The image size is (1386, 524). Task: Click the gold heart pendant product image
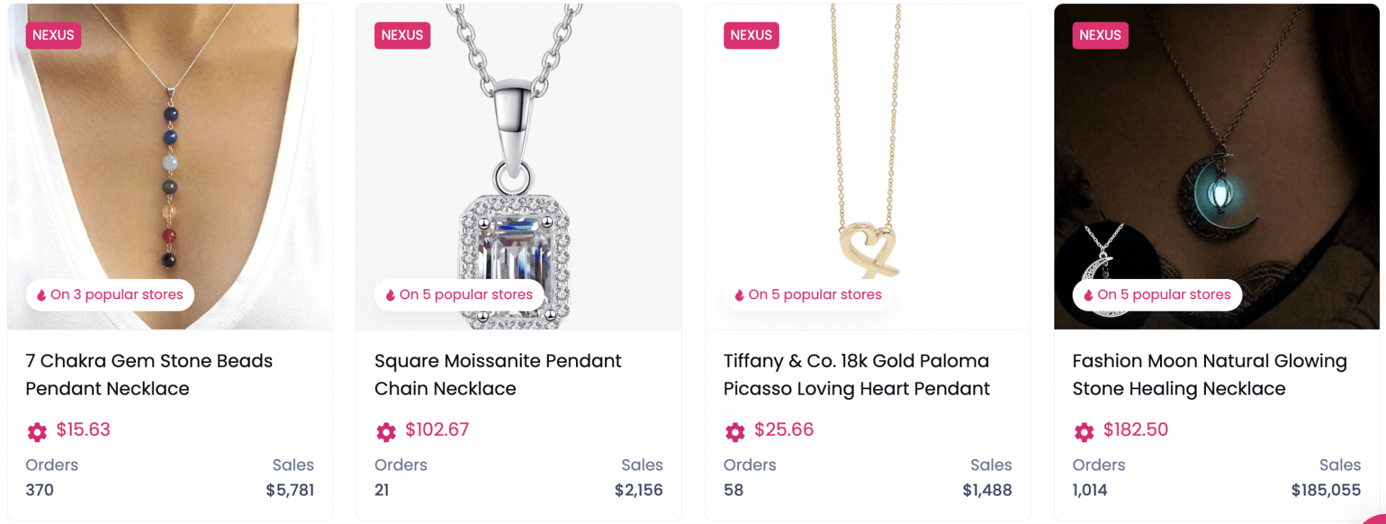(868, 162)
